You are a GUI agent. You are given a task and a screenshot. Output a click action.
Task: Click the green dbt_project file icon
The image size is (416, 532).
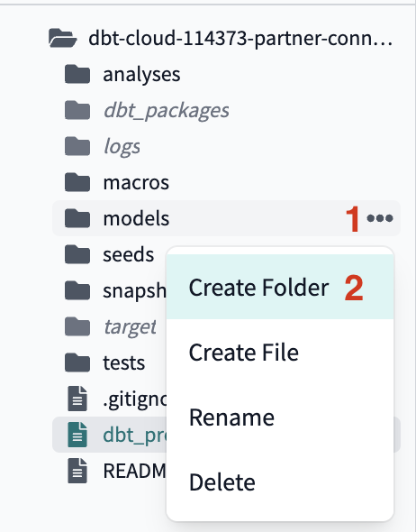pos(77,435)
